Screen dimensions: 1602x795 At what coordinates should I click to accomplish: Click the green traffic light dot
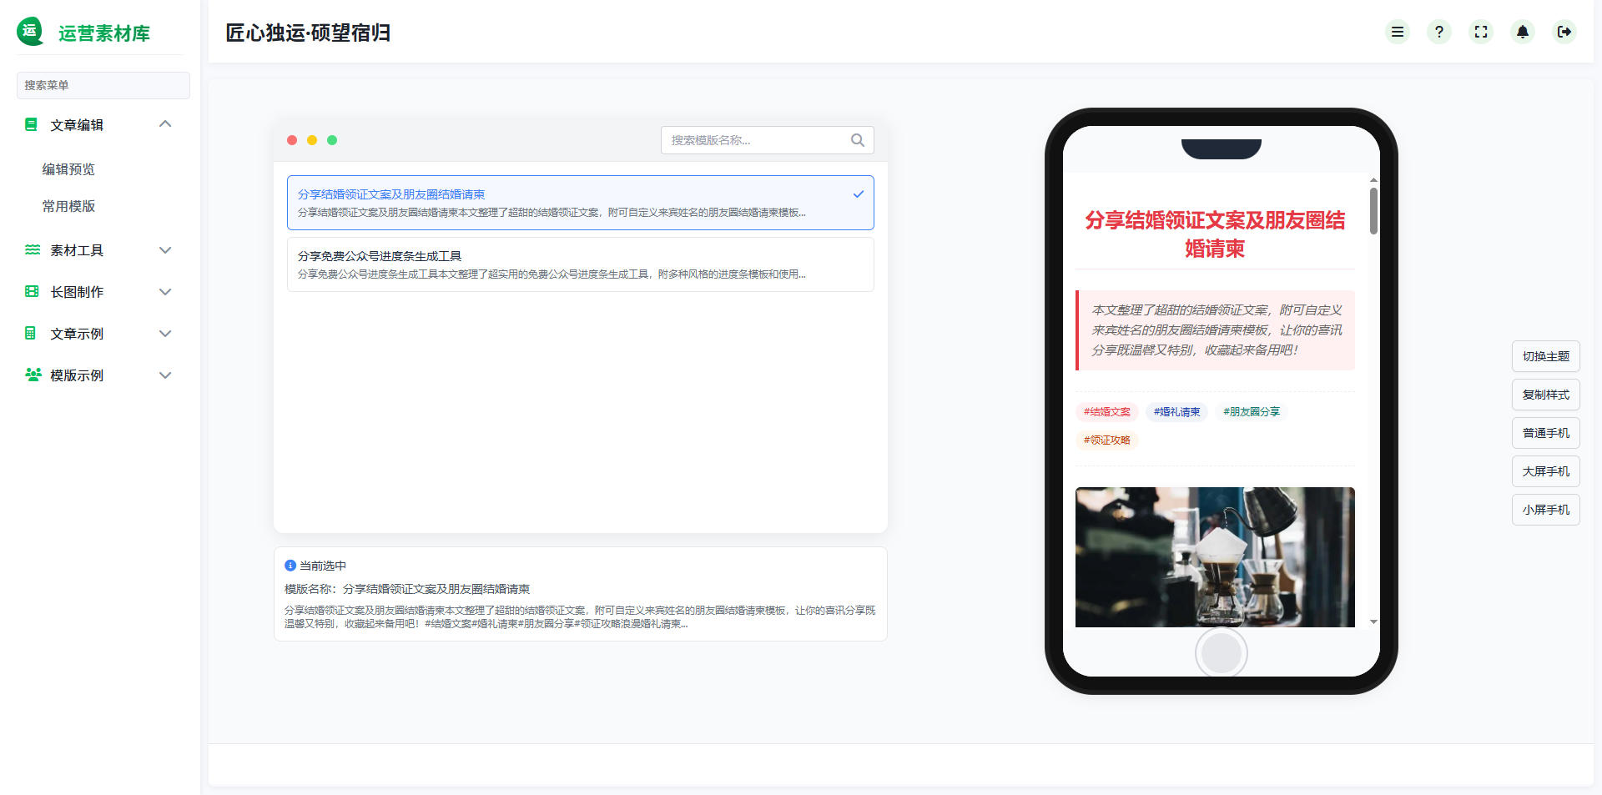coord(332,140)
